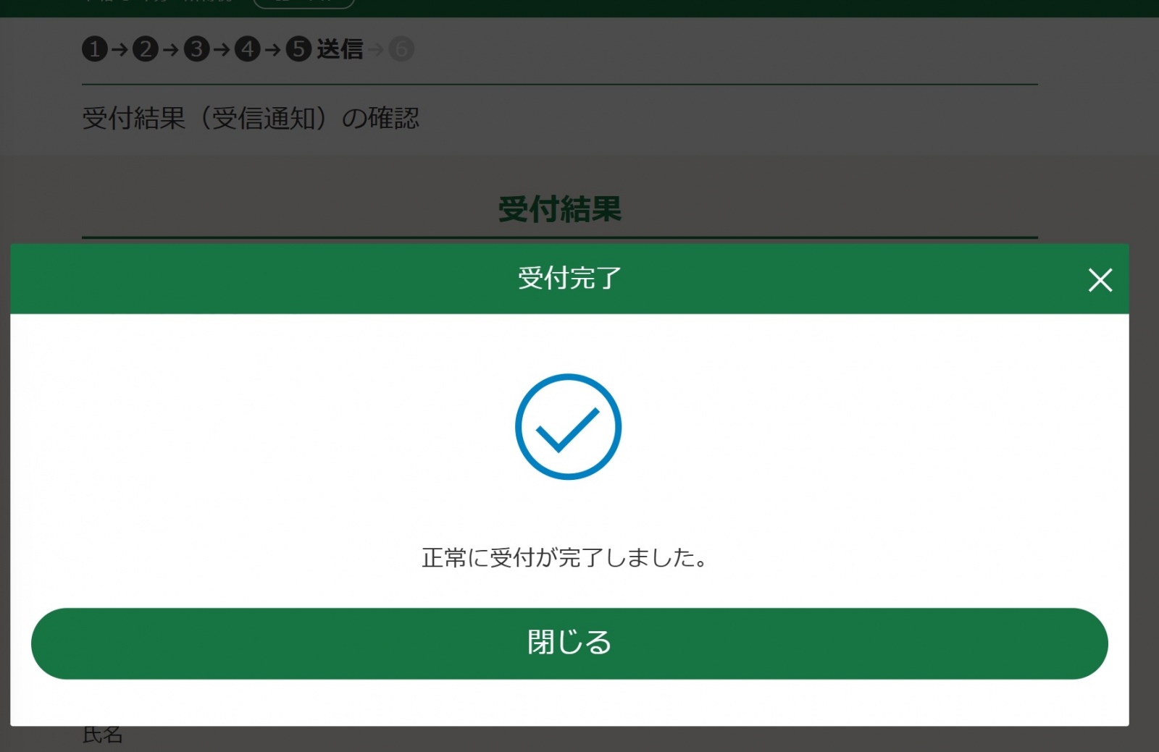Click the 受付完了 dialog title
Screen dimensions: 1159x752
click(569, 279)
